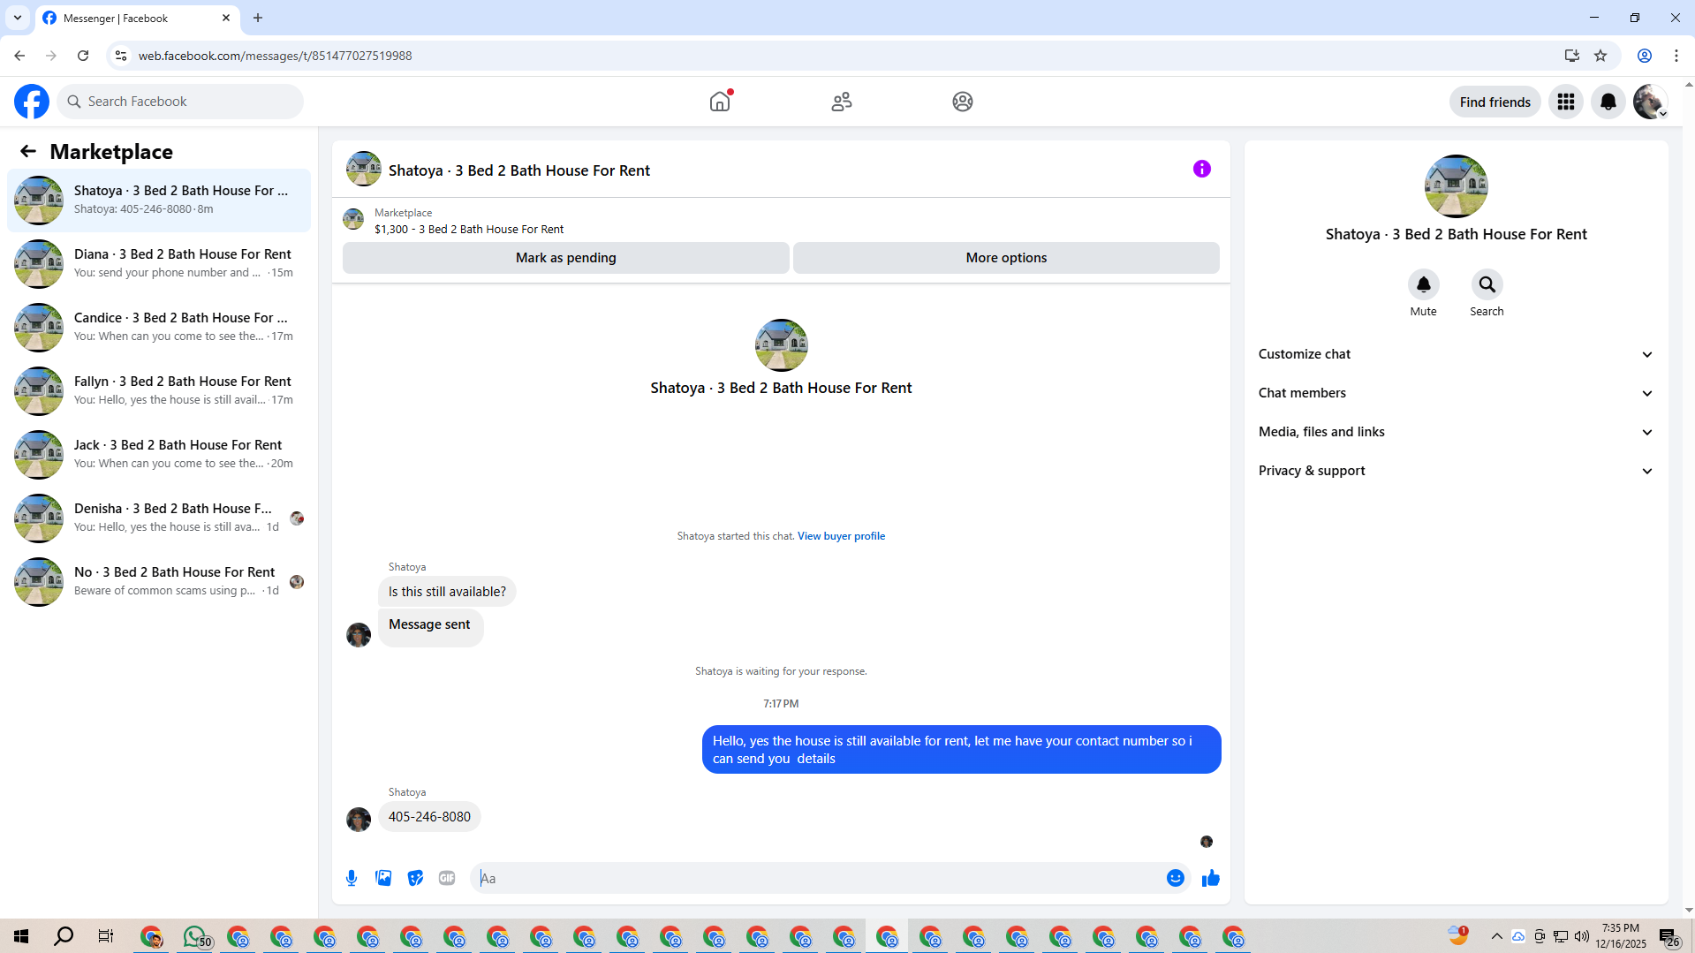The height and width of the screenshot is (953, 1695).
Task: Go to the Home feed icon
Action: [x=720, y=102]
